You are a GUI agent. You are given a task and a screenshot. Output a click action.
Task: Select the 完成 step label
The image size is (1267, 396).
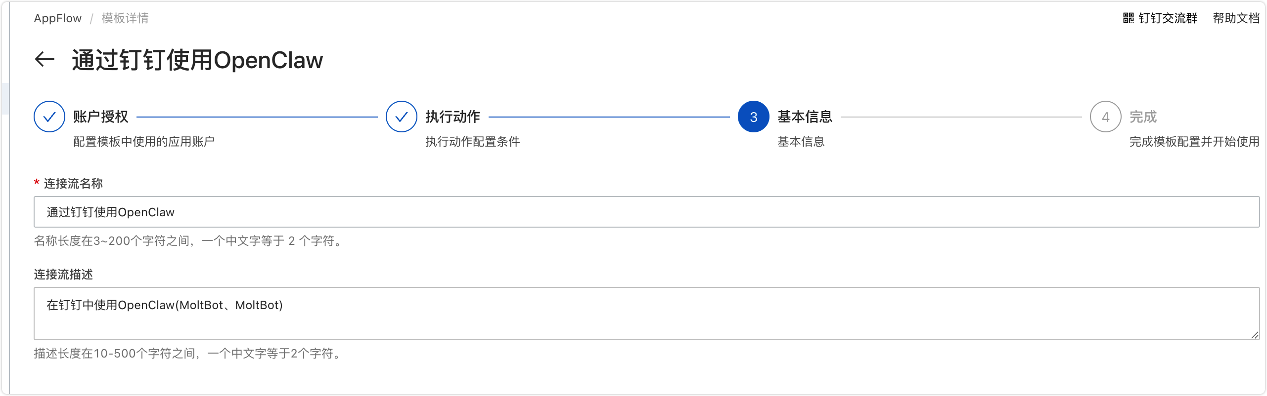(x=1143, y=117)
